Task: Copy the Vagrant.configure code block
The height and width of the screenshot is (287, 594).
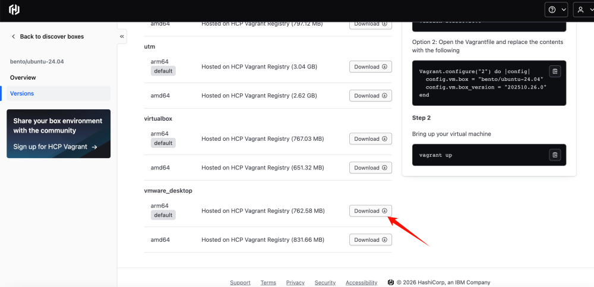Action: click(x=555, y=71)
